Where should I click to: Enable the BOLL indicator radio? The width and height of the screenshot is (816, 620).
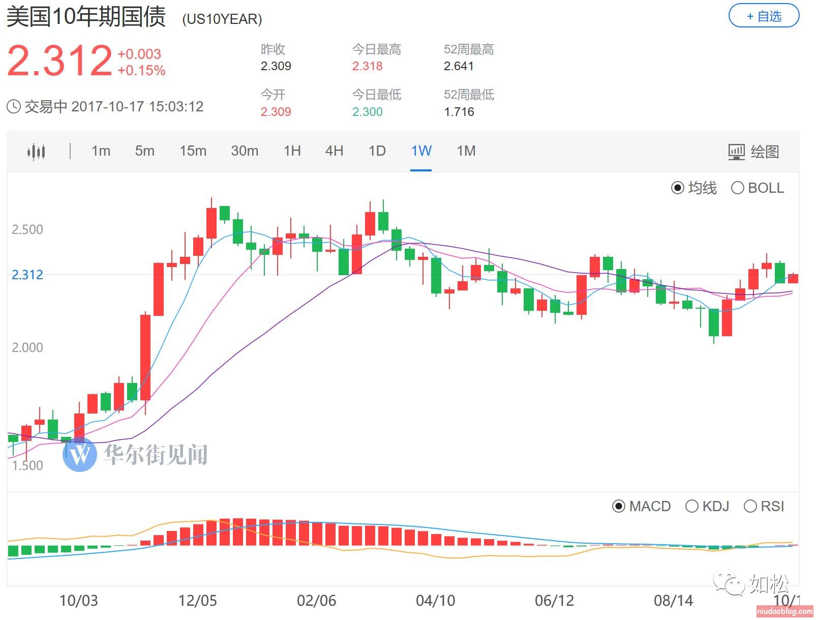(x=737, y=188)
